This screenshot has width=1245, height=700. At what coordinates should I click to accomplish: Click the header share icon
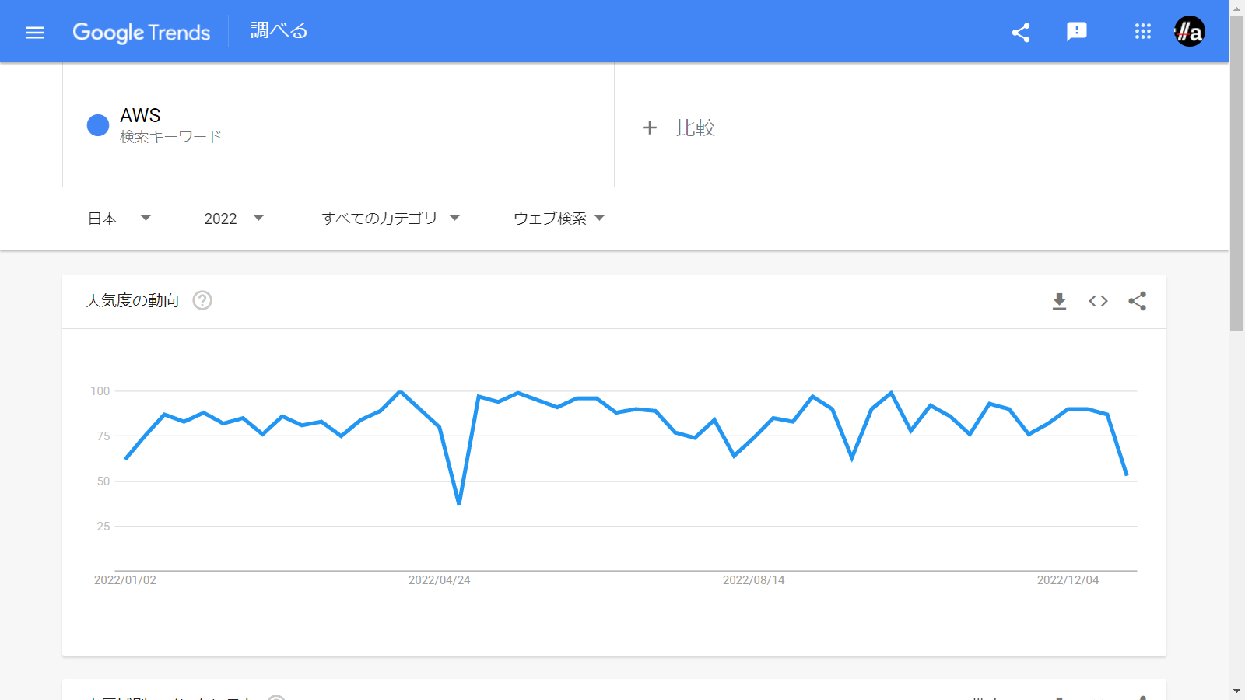coord(1021,33)
